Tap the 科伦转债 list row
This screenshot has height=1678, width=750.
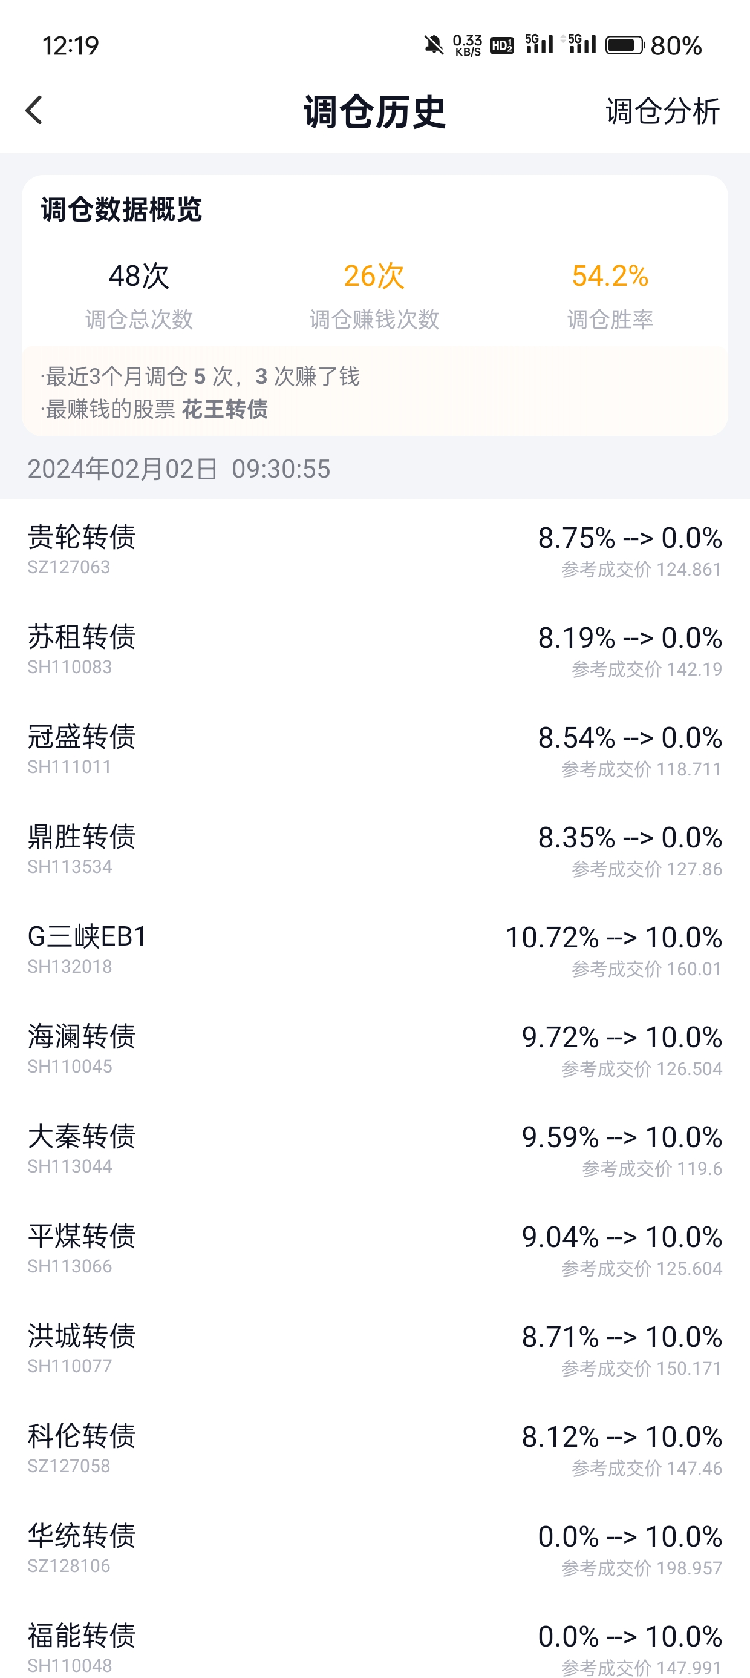(x=375, y=1448)
